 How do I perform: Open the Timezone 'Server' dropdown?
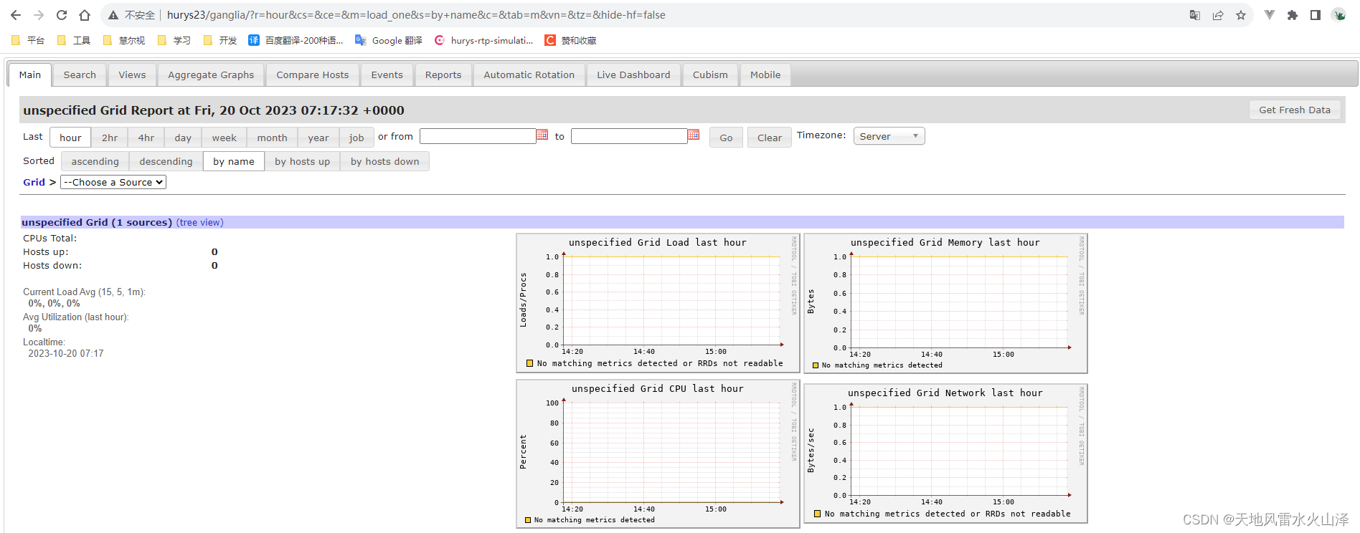889,136
